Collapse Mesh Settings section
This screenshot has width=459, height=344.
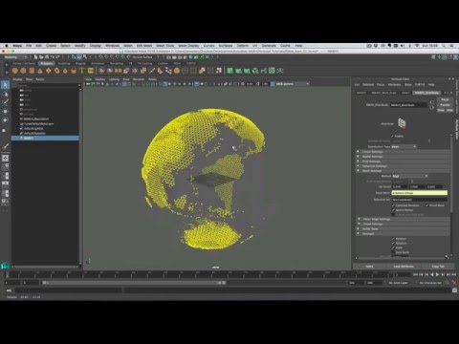click(403, 171)
